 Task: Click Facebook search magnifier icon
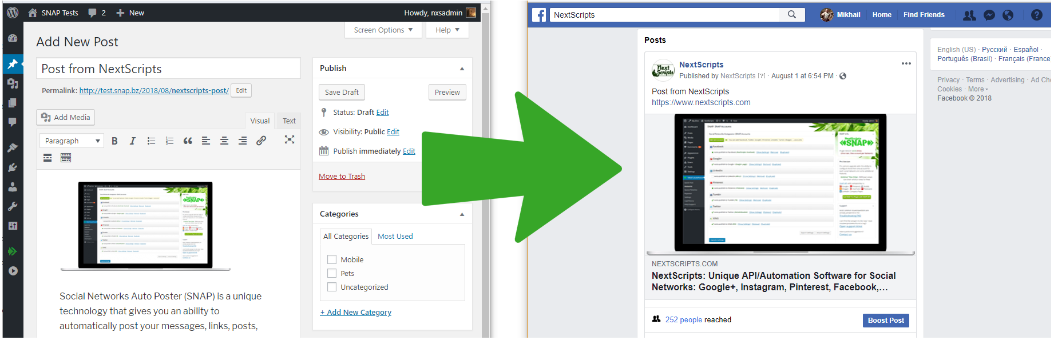[x=792, y=15]
